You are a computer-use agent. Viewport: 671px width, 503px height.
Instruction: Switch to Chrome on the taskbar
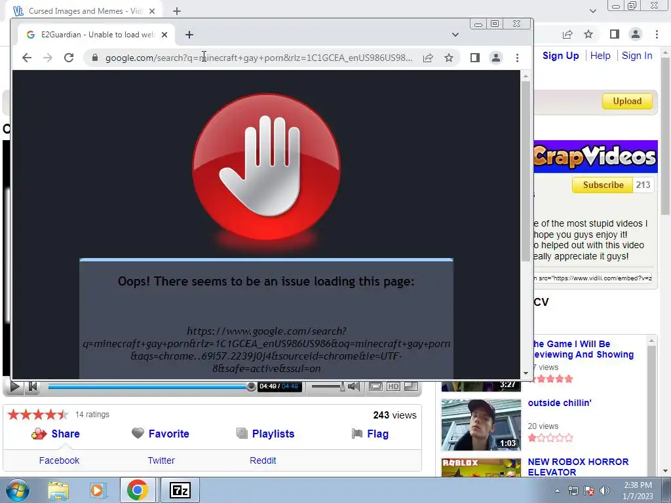(138, 490)
